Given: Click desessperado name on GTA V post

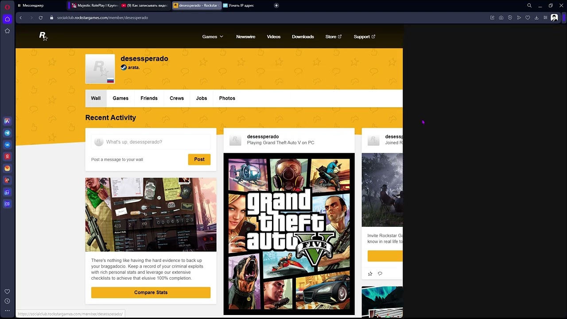Looking at the screenshot, I should [263, 136].
